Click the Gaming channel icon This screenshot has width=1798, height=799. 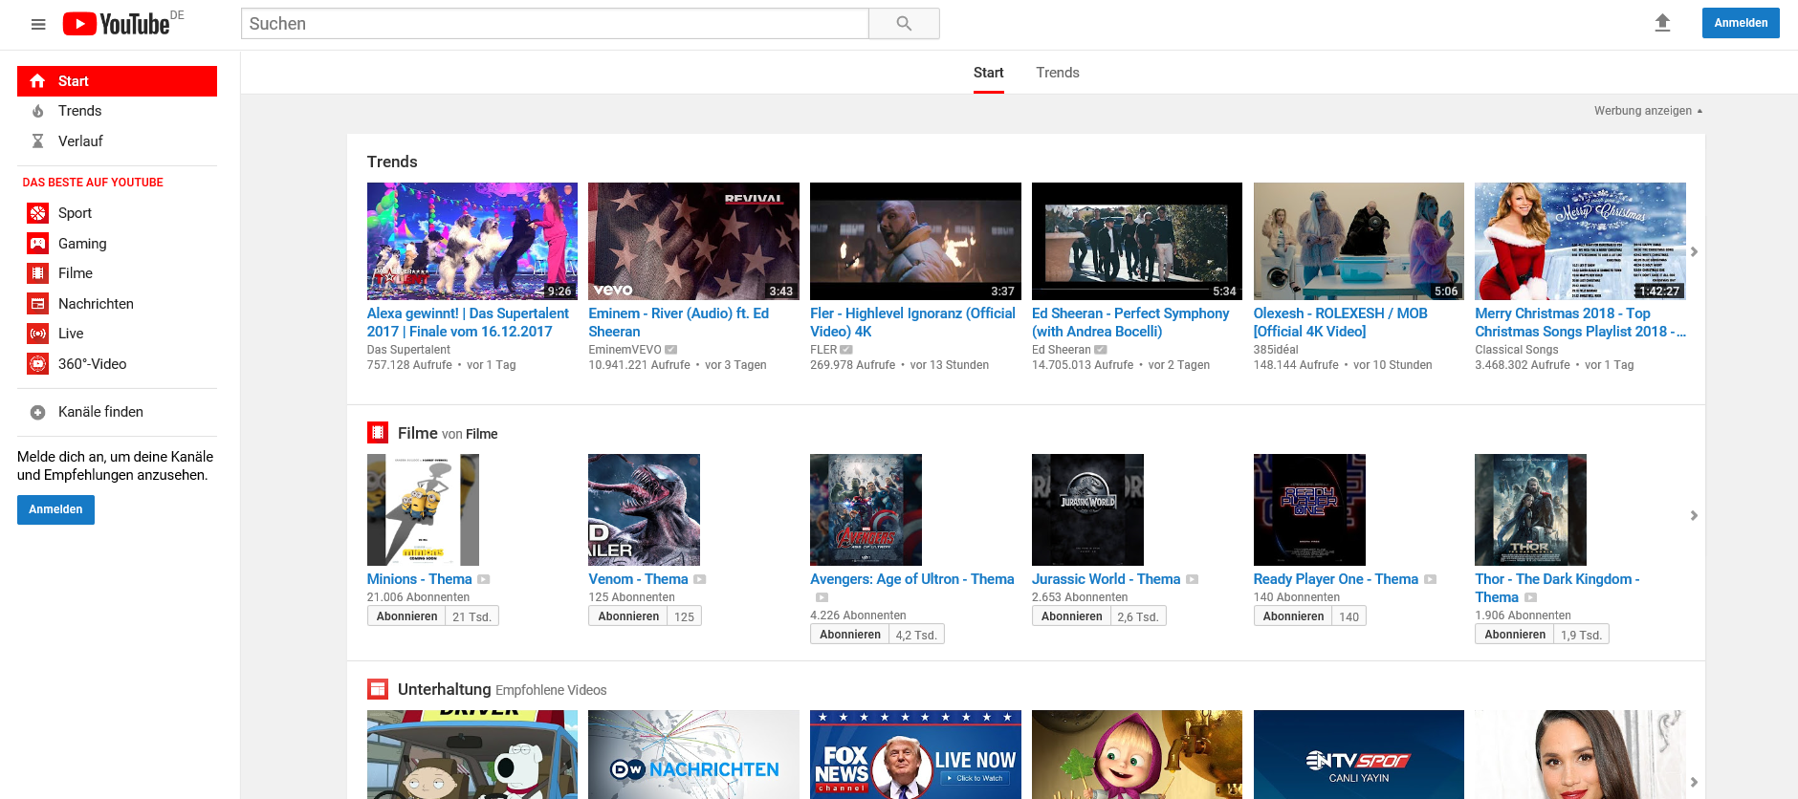coord(37,243)
